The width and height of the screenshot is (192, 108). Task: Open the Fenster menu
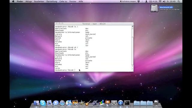[73, 1]
